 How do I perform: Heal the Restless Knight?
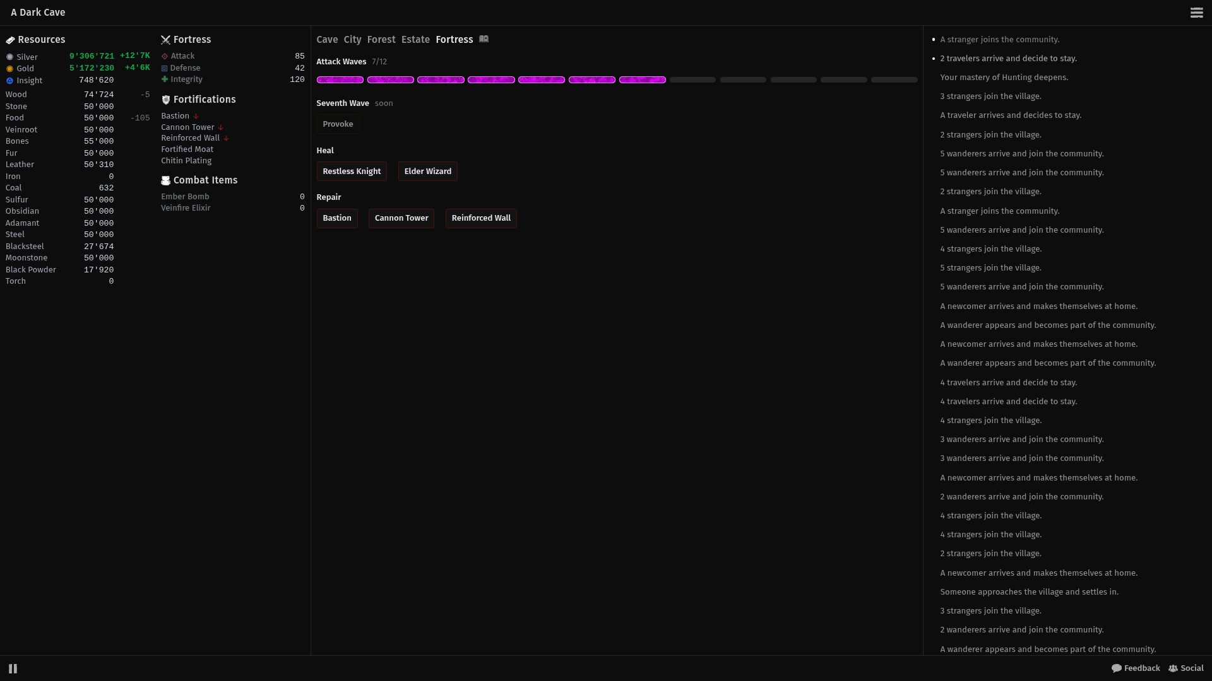click(x=352, y=172)
